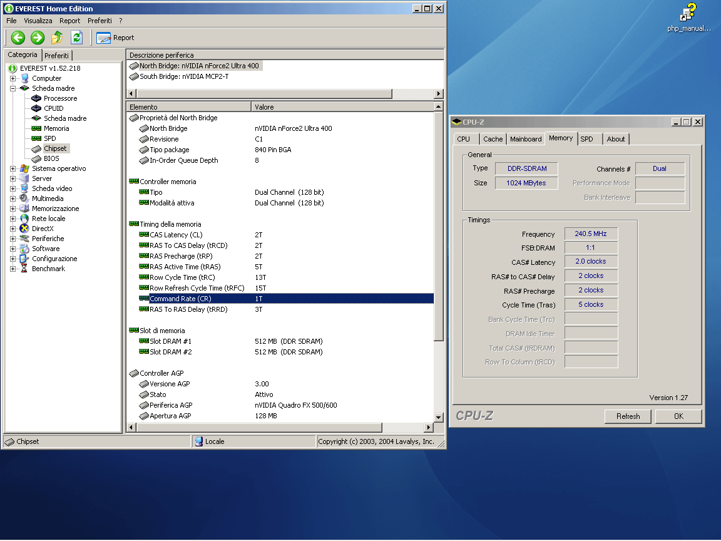Image resolution: width=721 pixels, height=541 pixels.
Task: Click the Software icon in tree
Action: click(x=24, y=249)
